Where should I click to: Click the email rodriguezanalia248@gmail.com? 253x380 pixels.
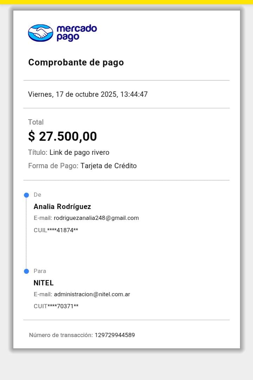[96, 218]
